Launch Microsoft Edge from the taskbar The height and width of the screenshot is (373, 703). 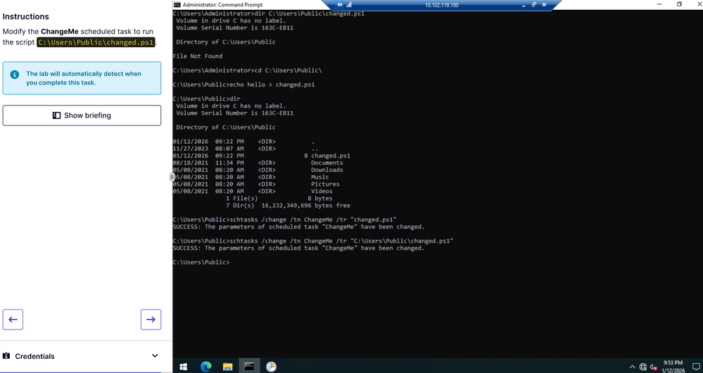206,366
